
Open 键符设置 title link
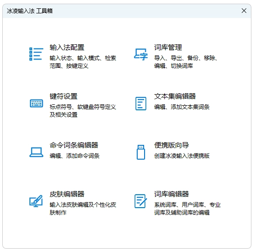click(x=64, y=96)
